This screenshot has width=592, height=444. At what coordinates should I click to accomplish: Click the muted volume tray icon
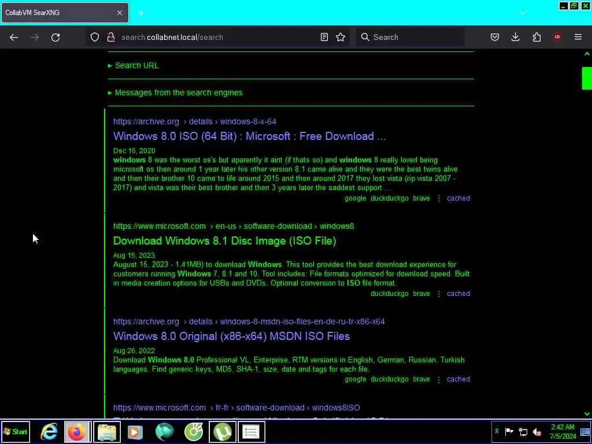point(537,431)
